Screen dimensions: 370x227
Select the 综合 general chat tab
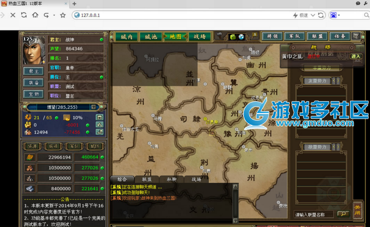[122, 180]
